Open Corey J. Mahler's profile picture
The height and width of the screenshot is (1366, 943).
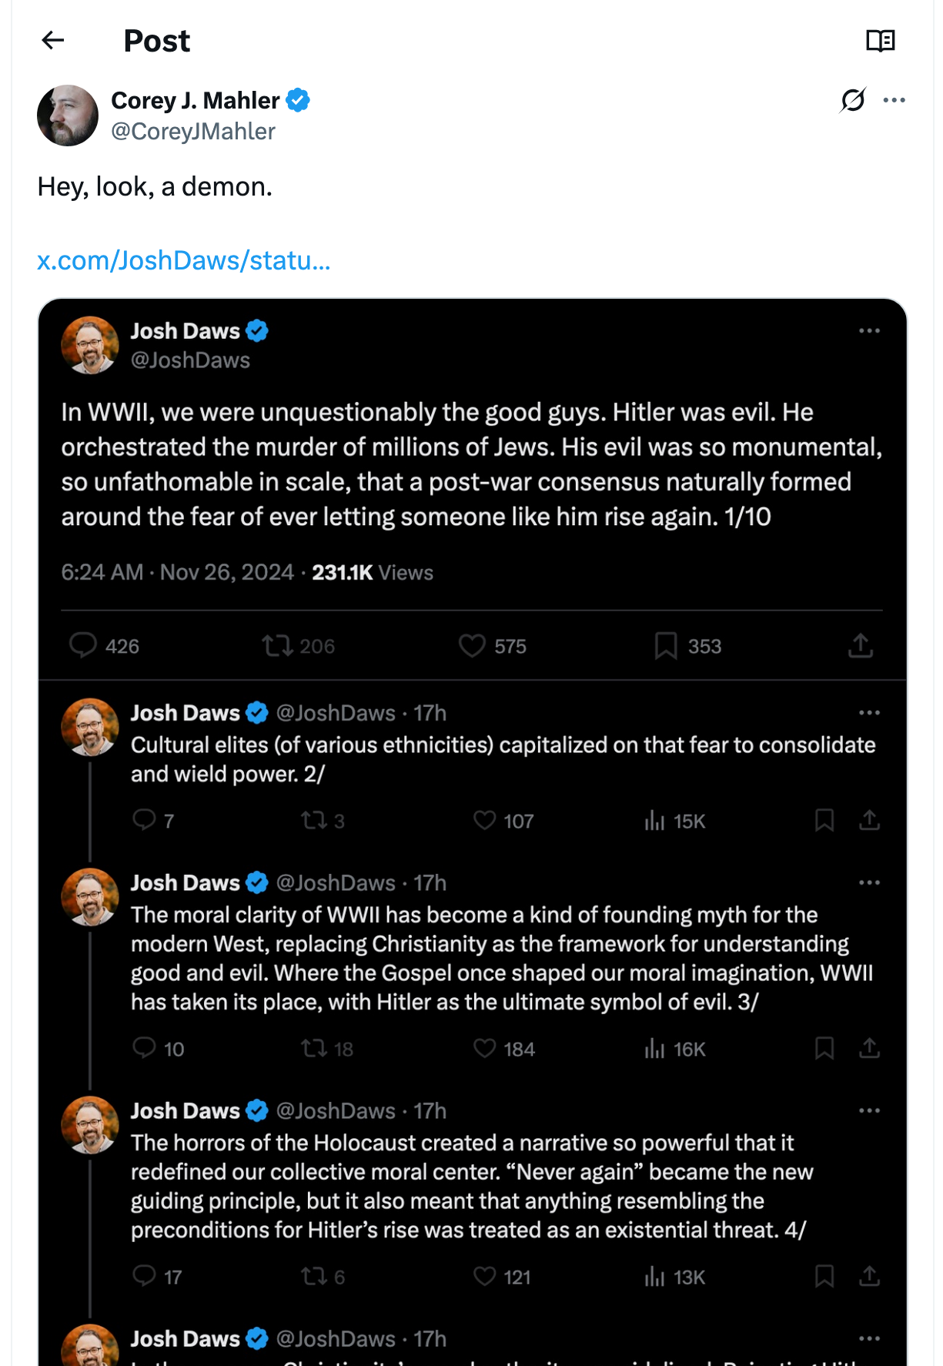pyautogui.click(x=68, y=116)
